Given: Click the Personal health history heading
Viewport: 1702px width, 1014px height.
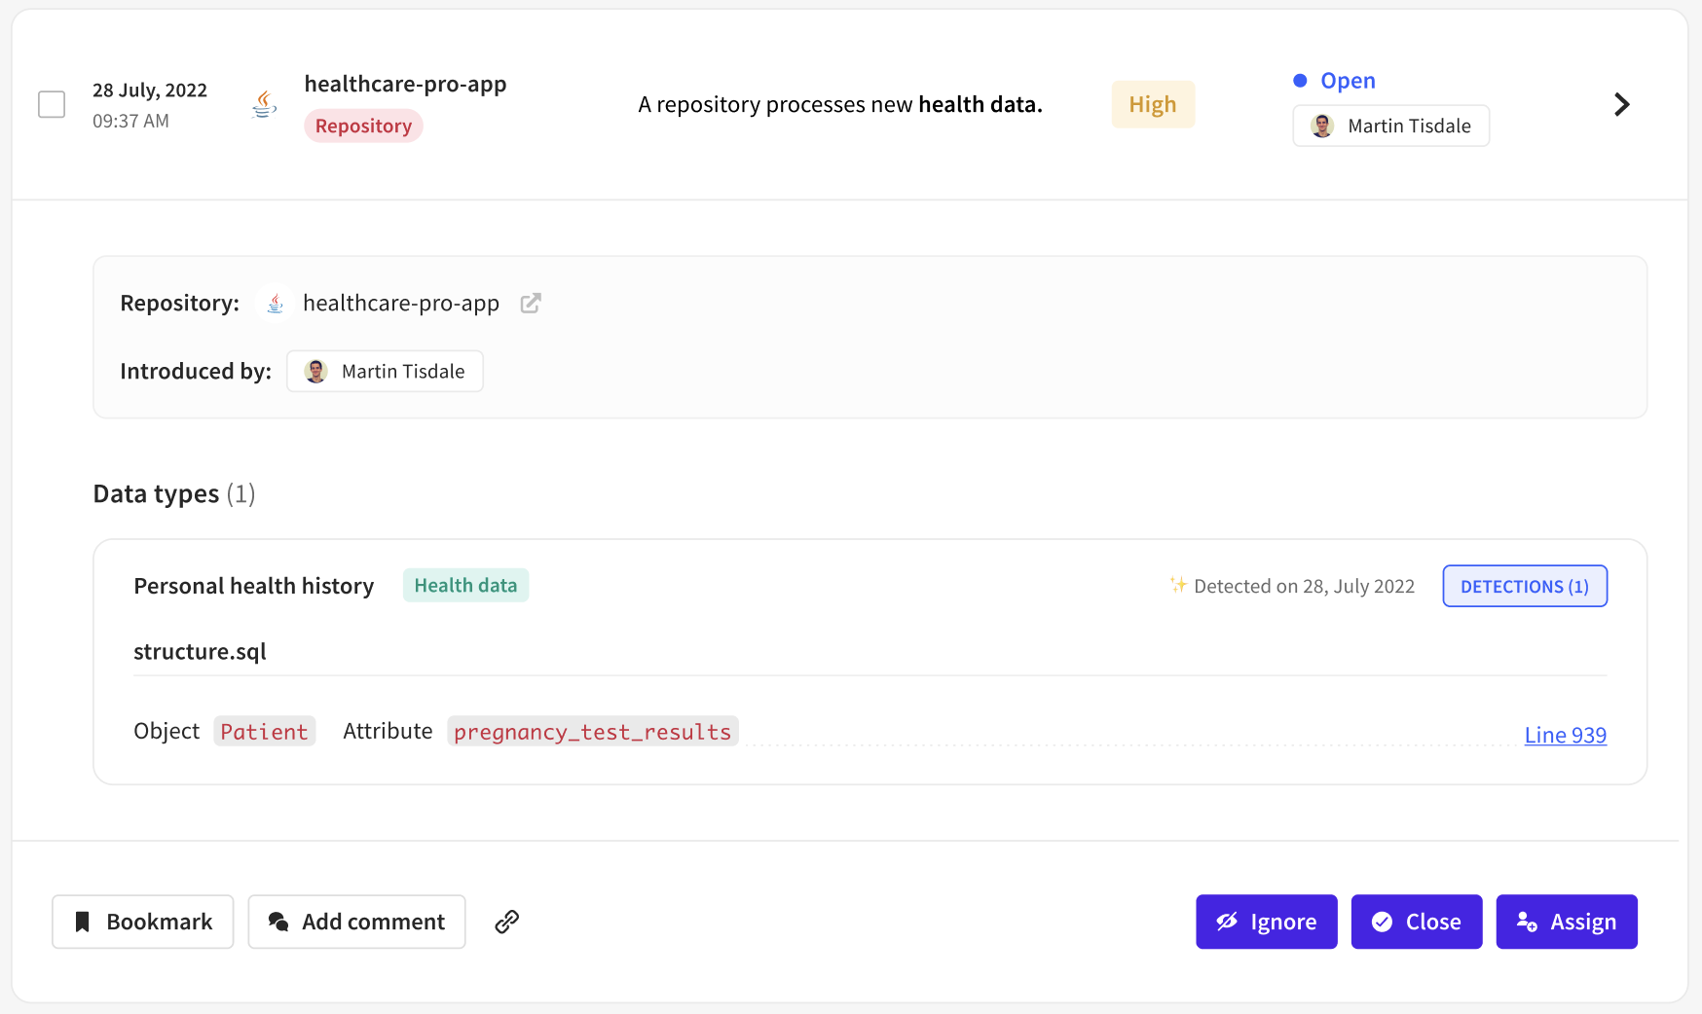Looking at the screenshot, I should point(254,586).
